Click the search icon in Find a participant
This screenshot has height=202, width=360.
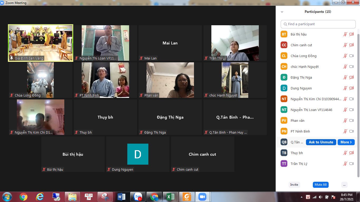coord(285,24)
